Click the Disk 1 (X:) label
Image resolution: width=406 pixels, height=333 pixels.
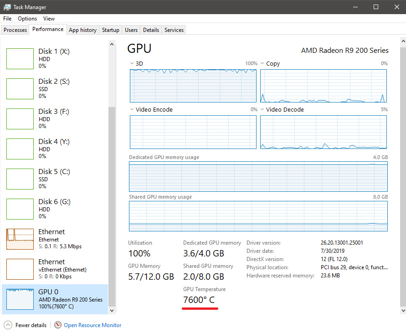(x=54, y=51)
